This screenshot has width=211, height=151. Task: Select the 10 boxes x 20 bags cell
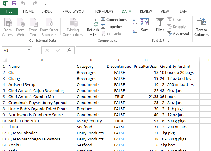coord(179,72)
